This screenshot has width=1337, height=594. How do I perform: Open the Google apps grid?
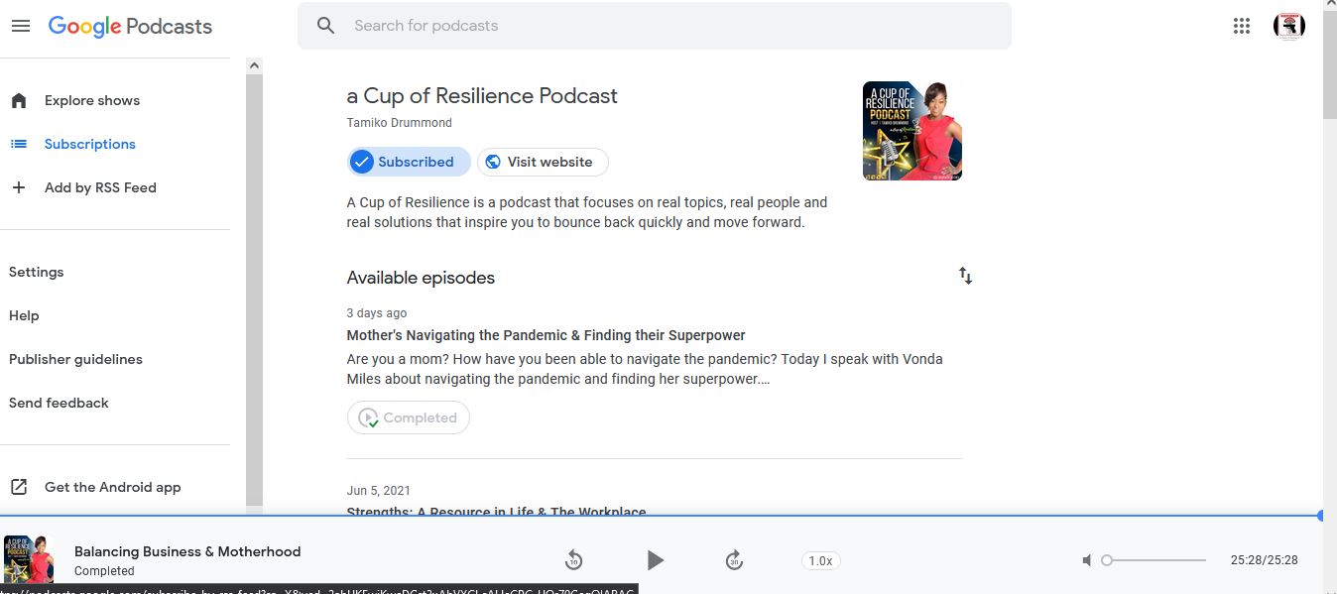click(1241, 27)
